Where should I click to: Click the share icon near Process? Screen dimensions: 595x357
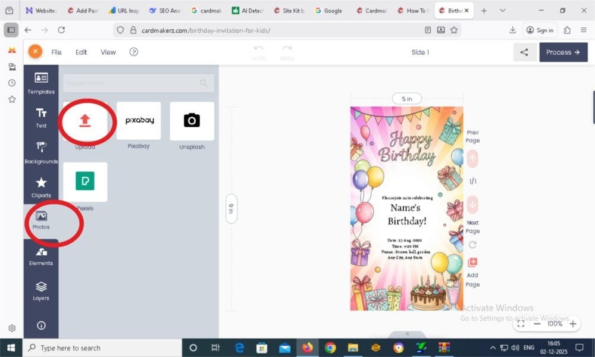click(x=524, y=52)
